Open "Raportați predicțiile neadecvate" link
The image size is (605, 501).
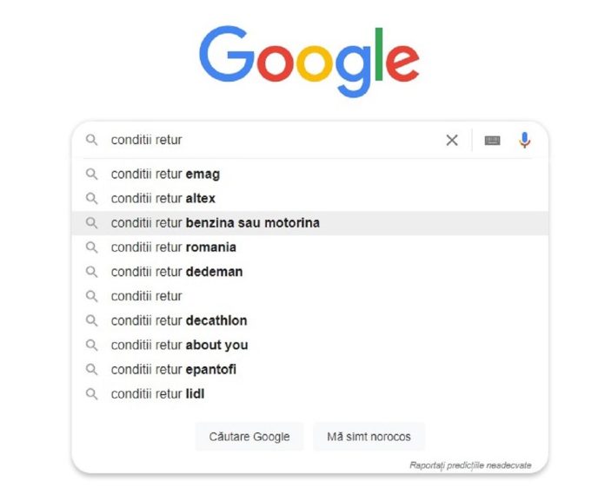coord(470,465)
